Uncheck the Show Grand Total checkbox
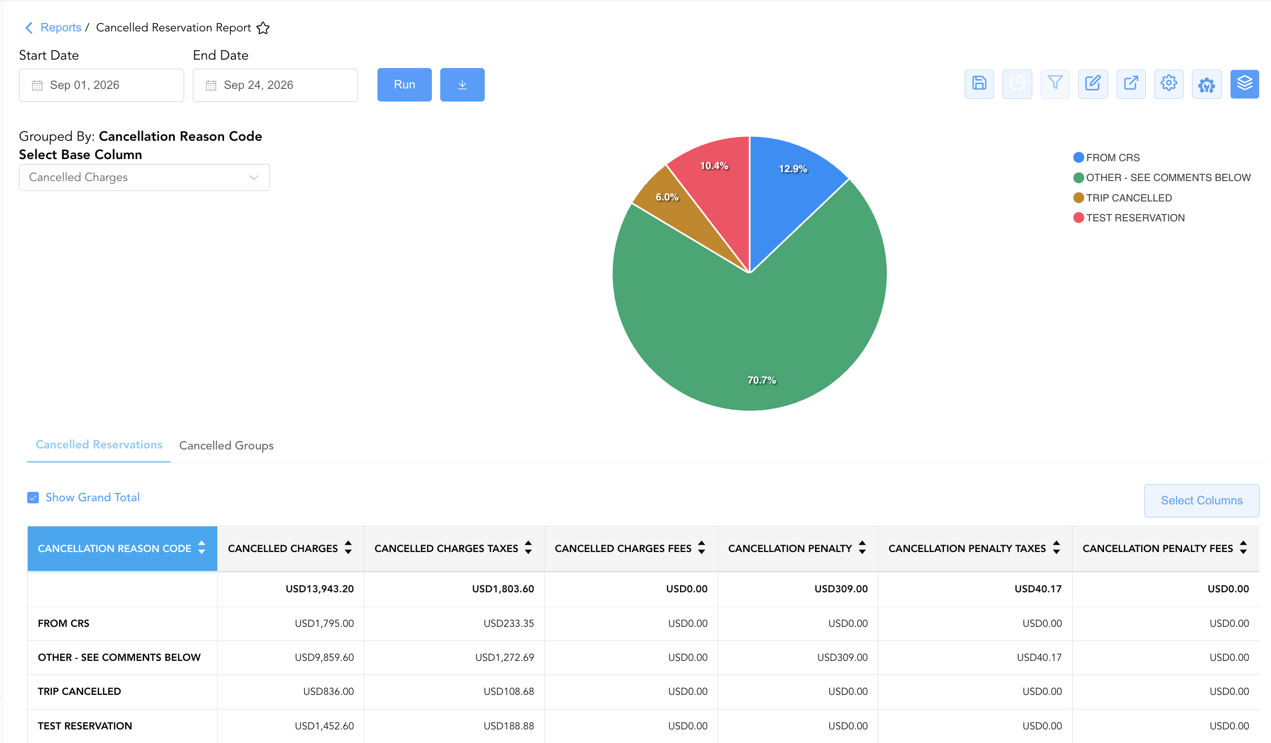 [33, 498]
